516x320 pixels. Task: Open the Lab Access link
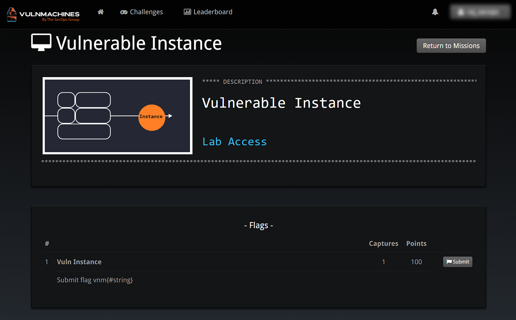click(x=234, y=141)
